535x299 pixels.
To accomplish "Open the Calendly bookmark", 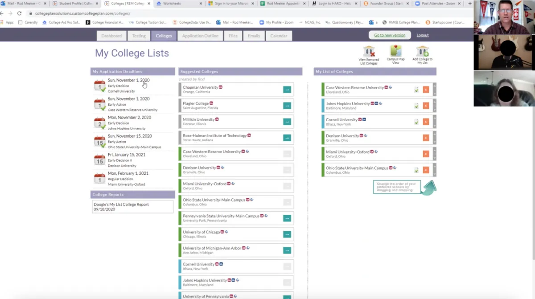I will 28,22.
